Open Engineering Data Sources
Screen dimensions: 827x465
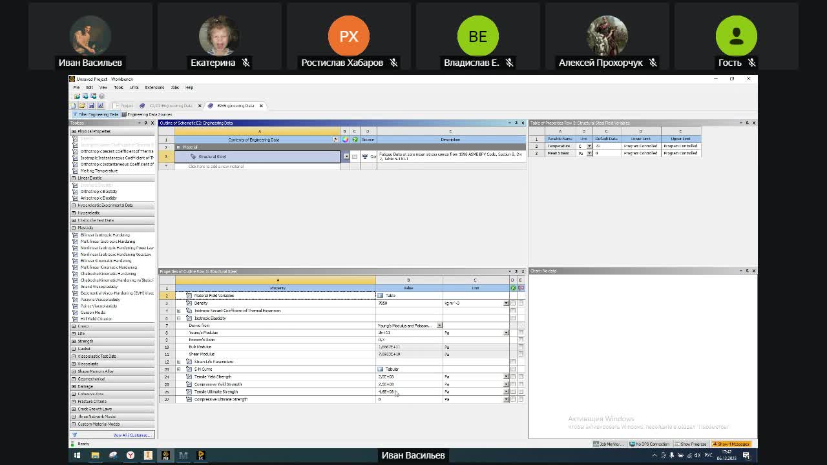pos(147,114)
